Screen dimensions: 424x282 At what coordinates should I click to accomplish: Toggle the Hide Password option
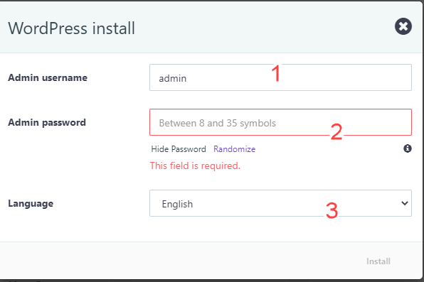[179, 149]
